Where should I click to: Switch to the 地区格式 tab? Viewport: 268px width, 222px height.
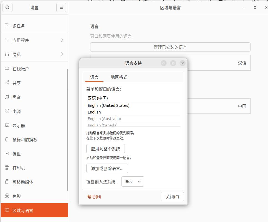tap(119, 77)
